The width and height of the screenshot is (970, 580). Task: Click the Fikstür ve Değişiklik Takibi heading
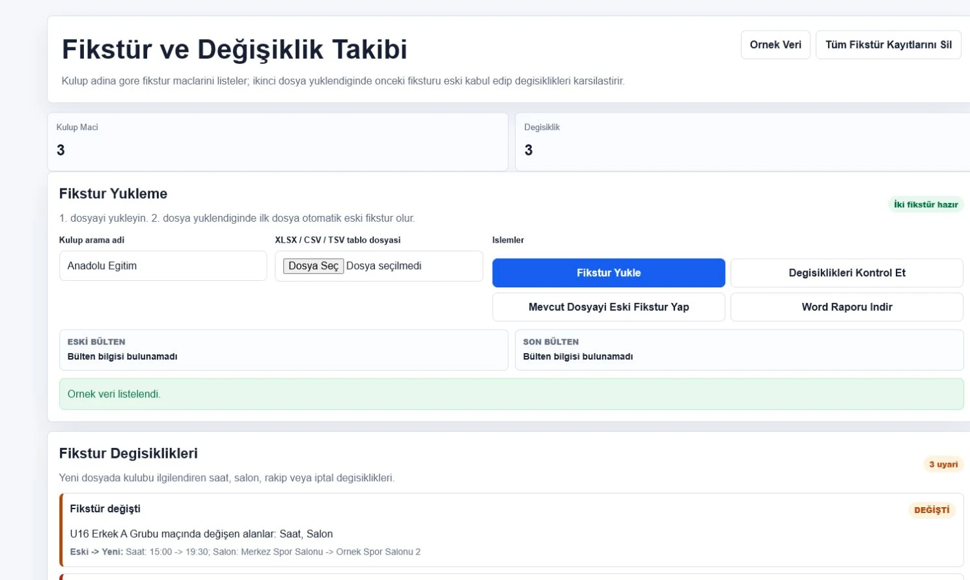pos(234,49)
